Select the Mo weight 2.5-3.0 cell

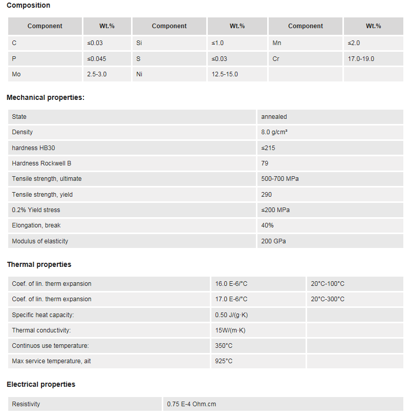[x=107, y=74]
